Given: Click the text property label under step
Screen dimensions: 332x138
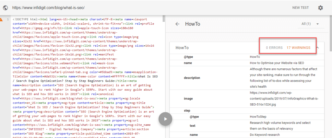Looking at the screenshot, I should click(x=193, y=125).
